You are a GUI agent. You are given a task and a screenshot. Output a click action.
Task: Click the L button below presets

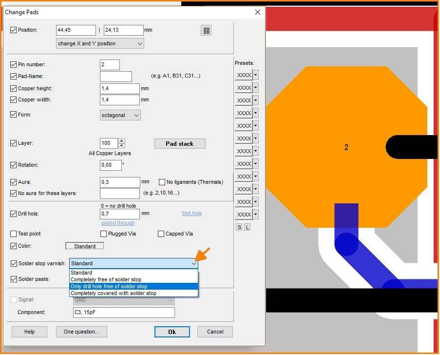click(248, 227)
